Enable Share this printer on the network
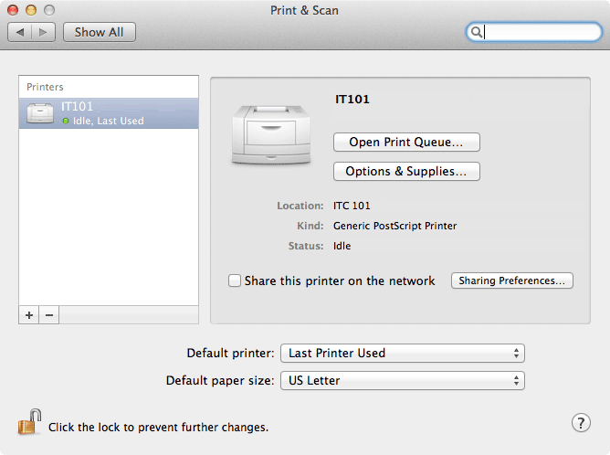The width and height of the screenshot is (610, 455). [235, 280]
